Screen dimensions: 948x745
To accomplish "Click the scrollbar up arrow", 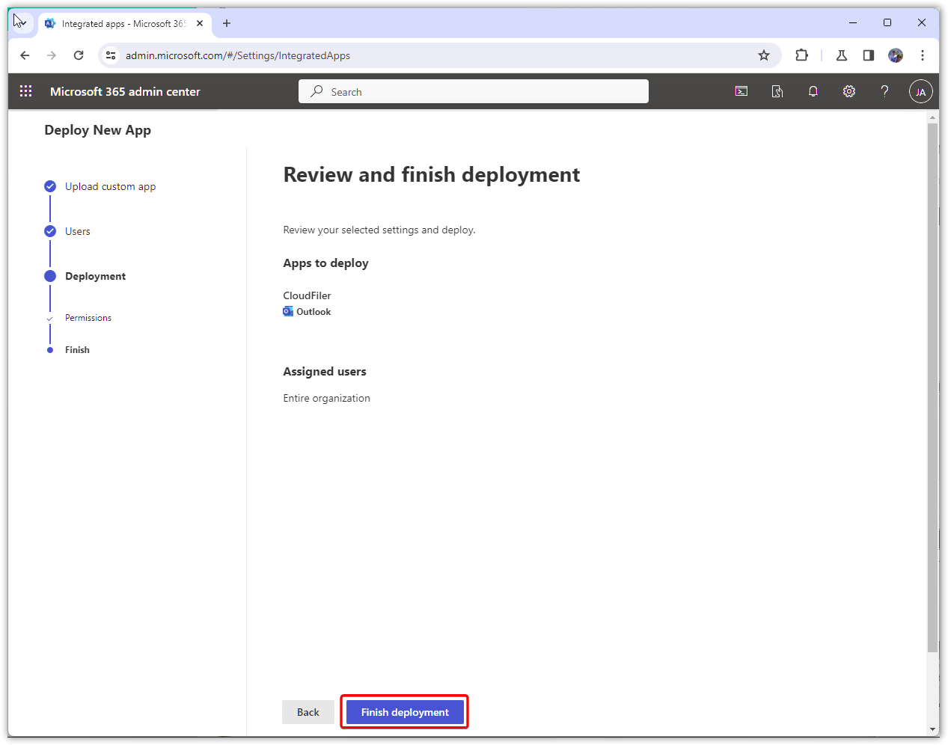I will coord(933,117).
